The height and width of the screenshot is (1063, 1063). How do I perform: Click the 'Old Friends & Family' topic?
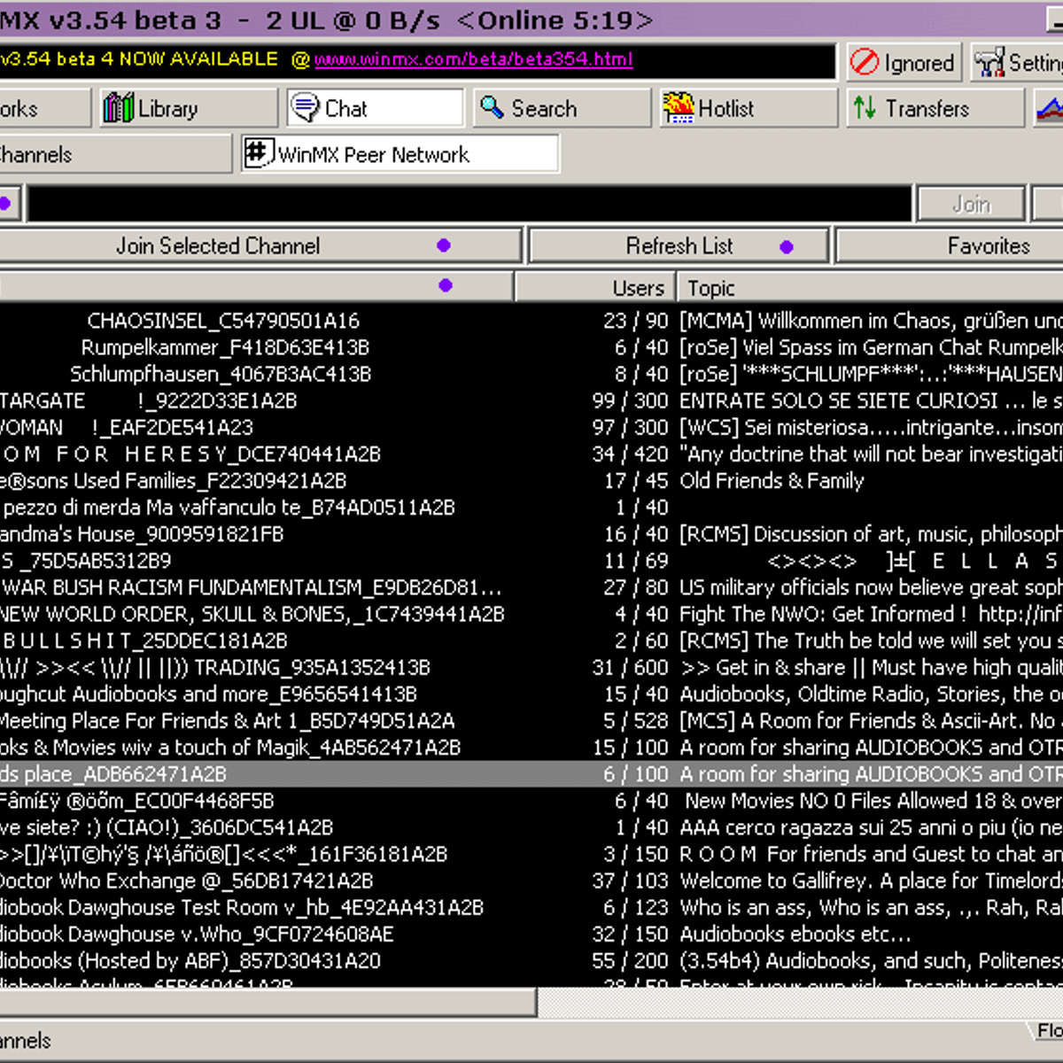tap(772, 481)
